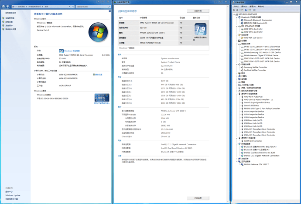The width and height of the screenshot is (301, 204).
Task: Open the 文件(F) menu in Device Manager
Action: point(236,7)
